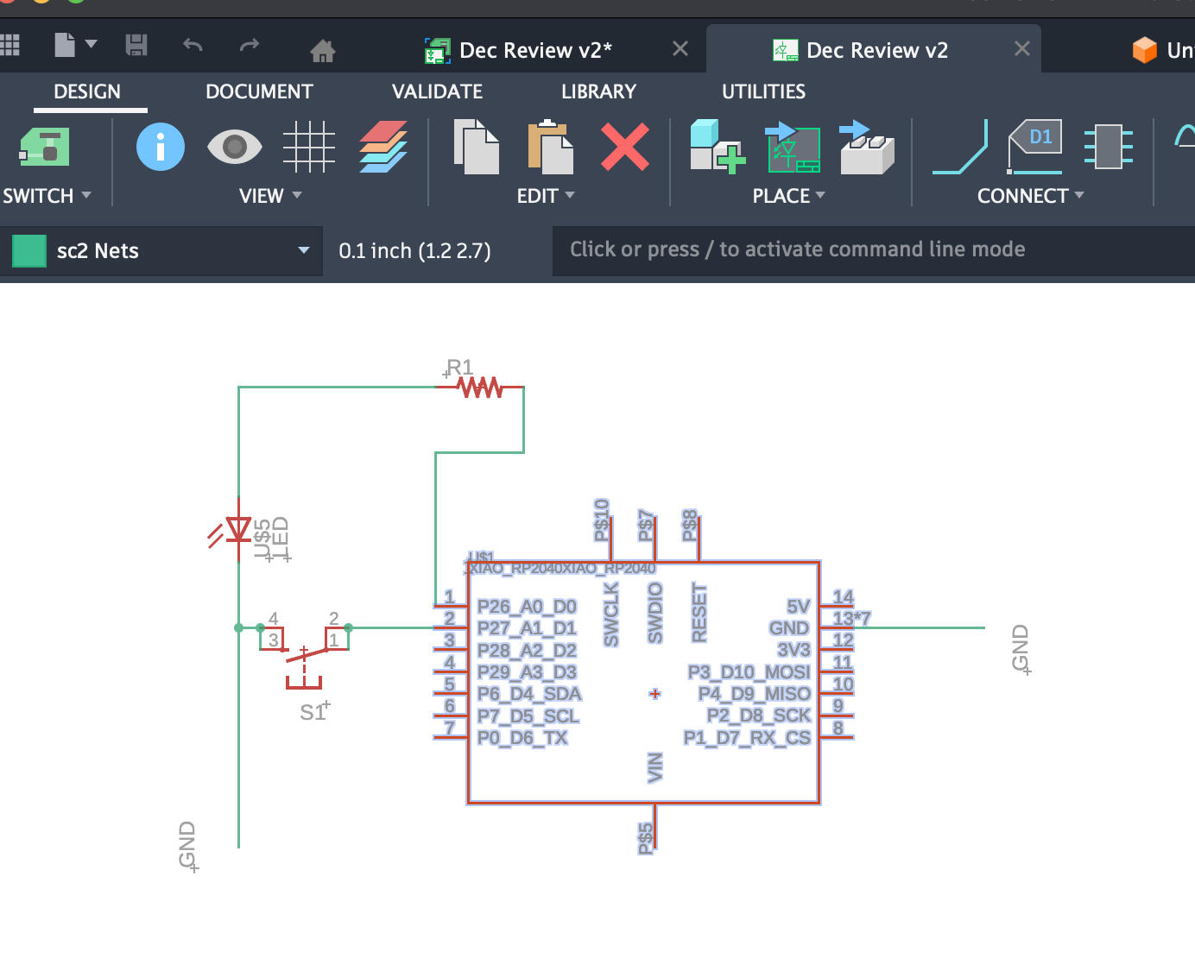
Task: Expand the SWITCH dropdown
Action: coord(47,196)
